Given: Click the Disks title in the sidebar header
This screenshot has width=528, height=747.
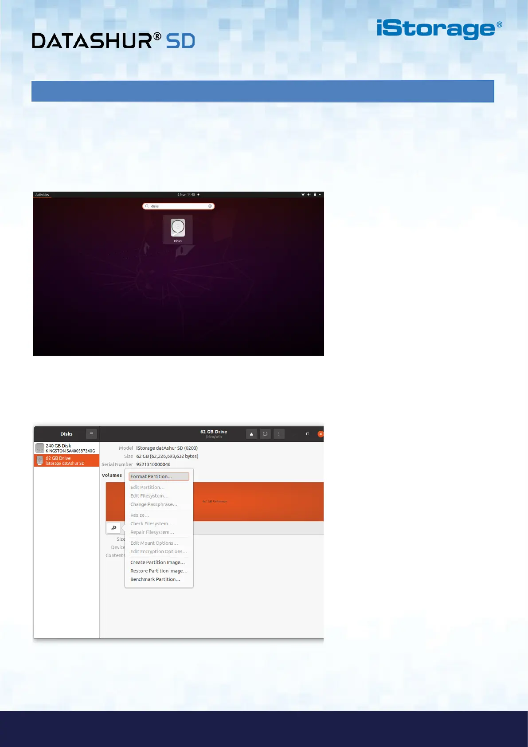Looking at the screenshot, I should pos(66,434).
